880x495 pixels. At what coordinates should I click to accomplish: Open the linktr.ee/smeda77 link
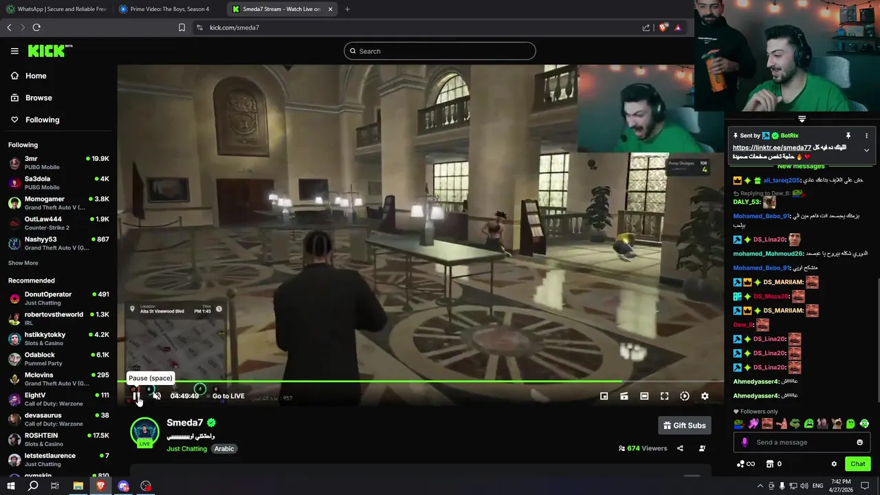[x=772, y=148]
